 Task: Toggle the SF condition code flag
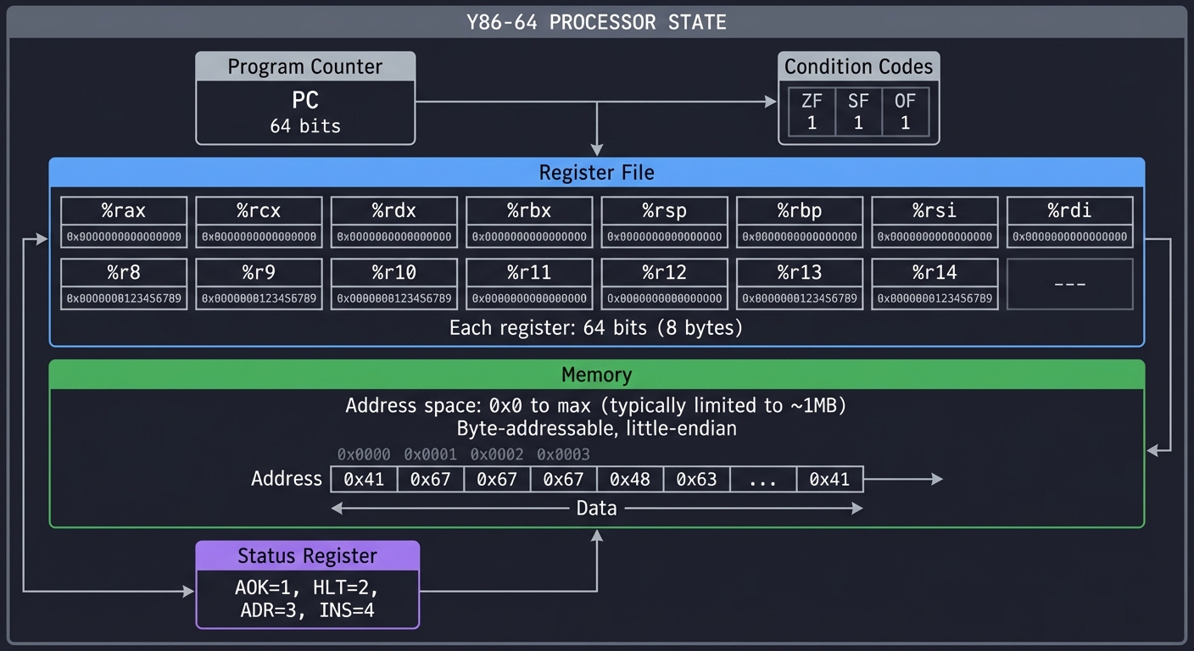[858, 111]
